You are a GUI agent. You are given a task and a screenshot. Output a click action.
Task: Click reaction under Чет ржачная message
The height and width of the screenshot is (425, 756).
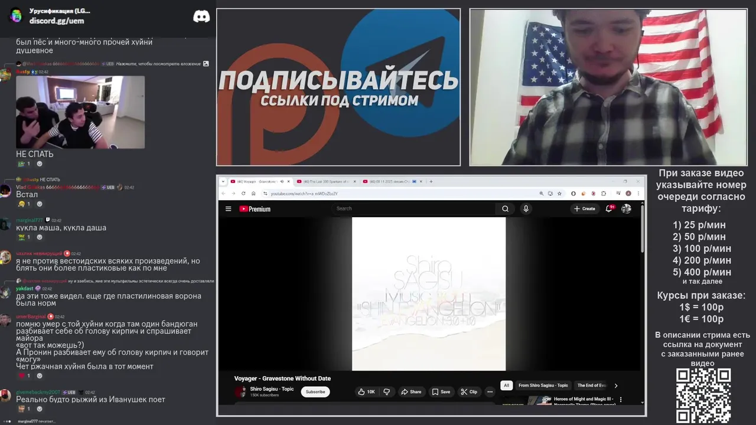click(x=24, y=375)
